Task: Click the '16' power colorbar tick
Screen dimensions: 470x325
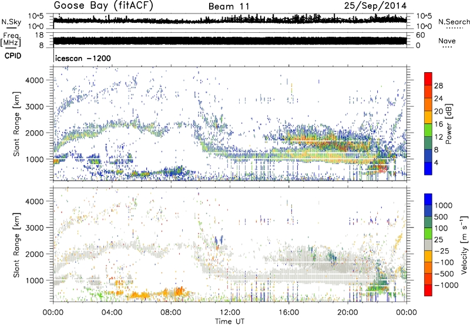Action: tap(438, 124)
